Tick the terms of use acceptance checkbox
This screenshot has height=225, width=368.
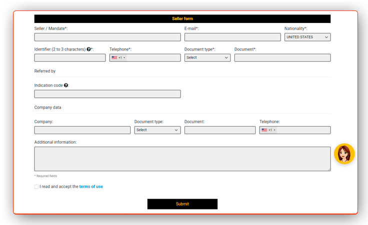[36, 187]
